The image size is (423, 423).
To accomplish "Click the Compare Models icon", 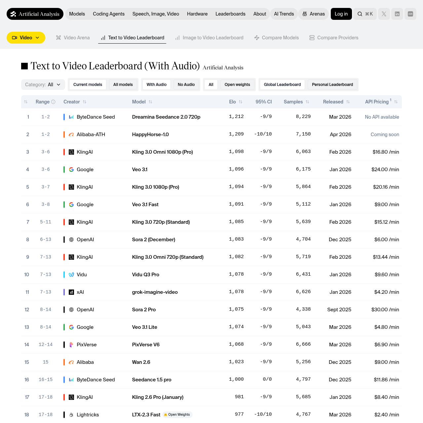I will pyautogui.click(x=257, y=38).
